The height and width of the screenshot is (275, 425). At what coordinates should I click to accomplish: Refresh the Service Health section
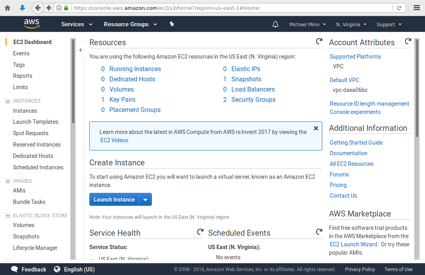(x=200, y=232)
